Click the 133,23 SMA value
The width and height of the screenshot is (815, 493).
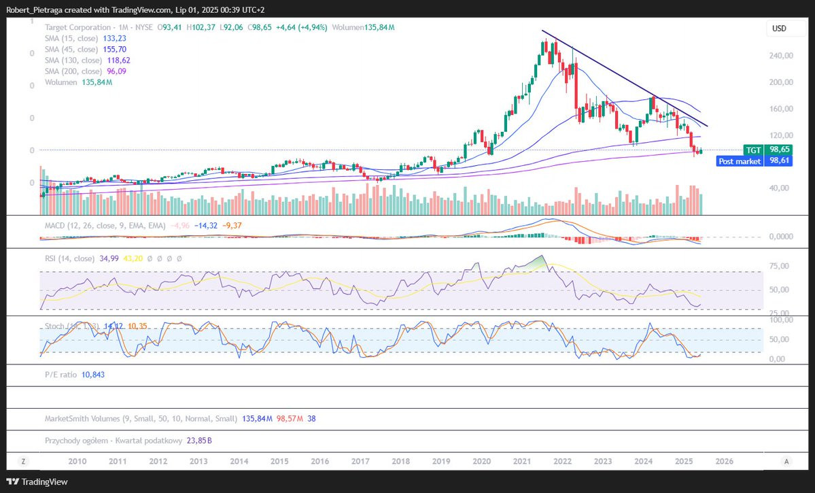114,39
